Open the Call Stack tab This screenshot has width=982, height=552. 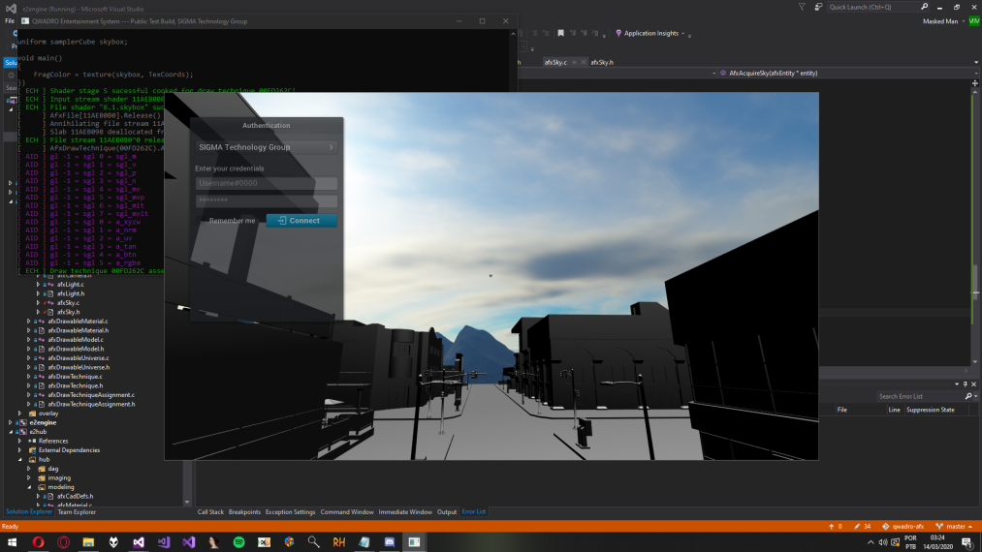pyautogui.click(x=210, y=512)
